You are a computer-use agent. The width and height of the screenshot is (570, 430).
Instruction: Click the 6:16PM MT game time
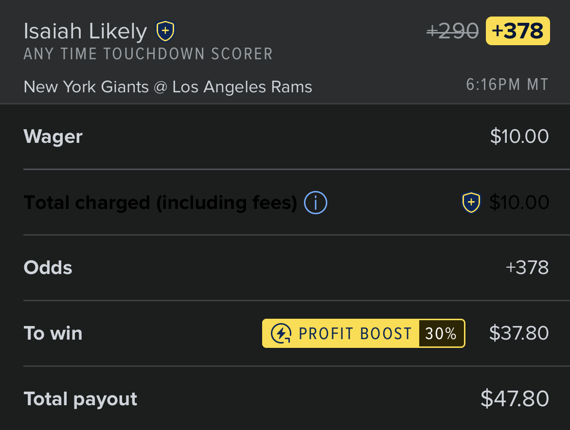click(507, 85)
